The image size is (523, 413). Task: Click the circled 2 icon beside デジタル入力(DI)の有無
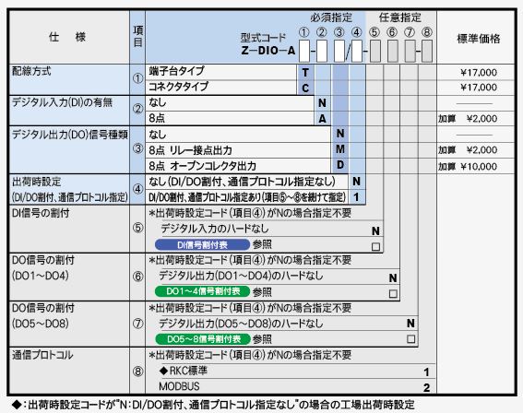tap(137, 109)
